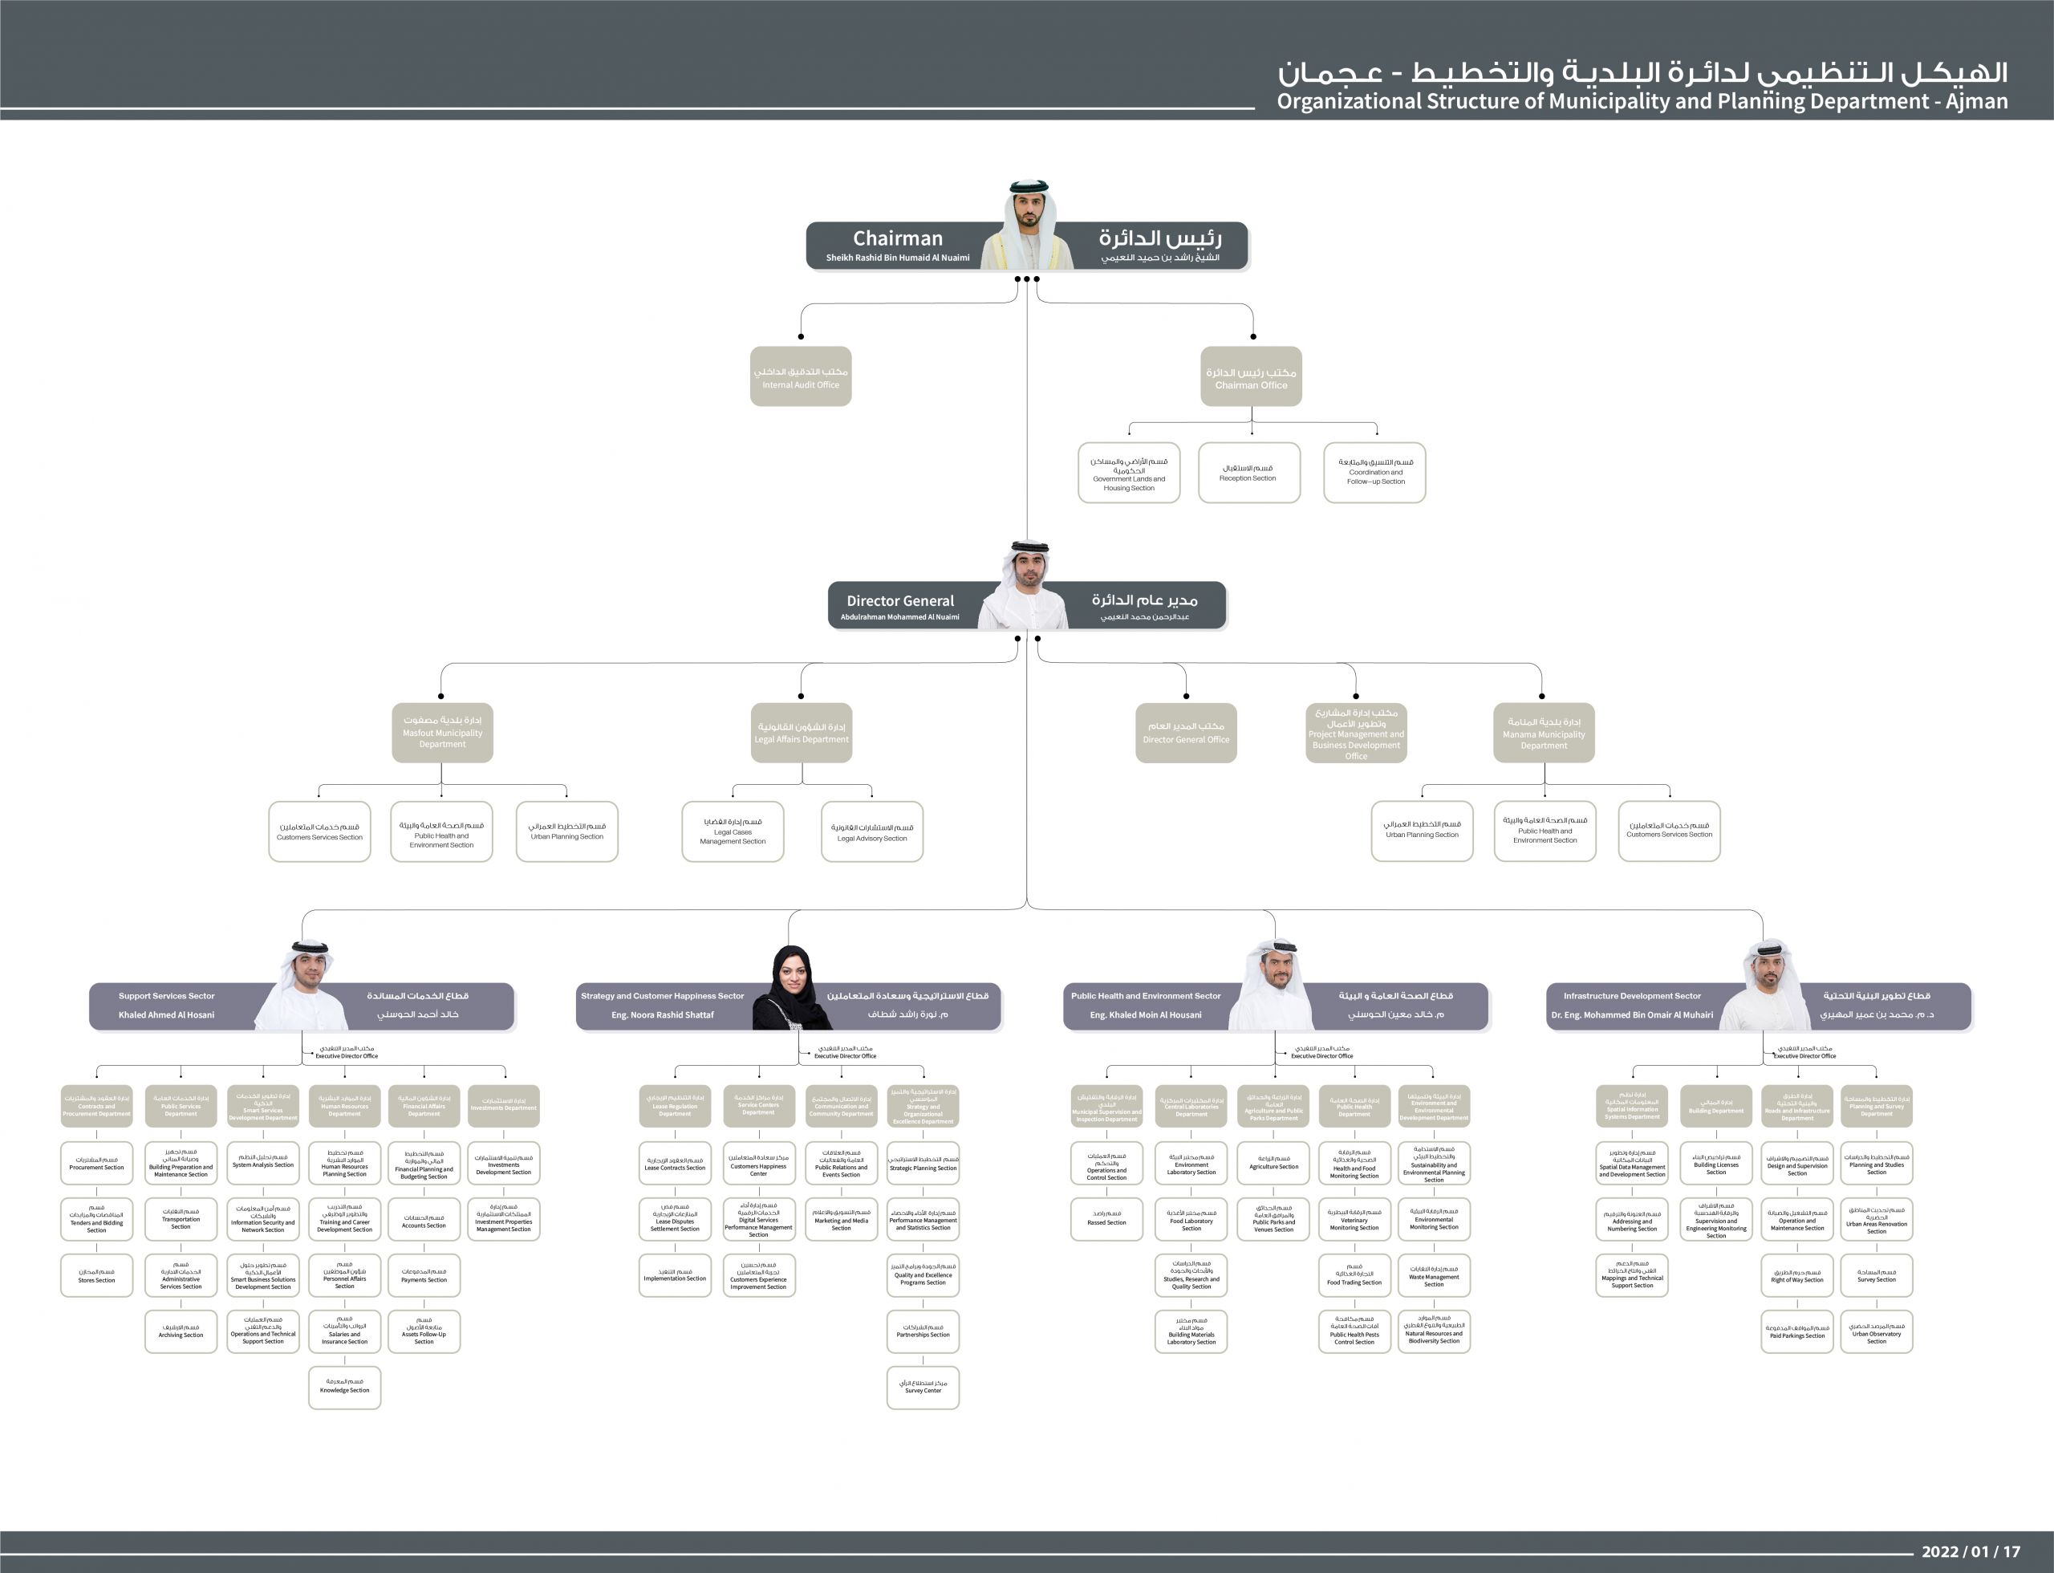Click the Reception Section box
Viewport: 2054px width, 1573px height.
1249,473
